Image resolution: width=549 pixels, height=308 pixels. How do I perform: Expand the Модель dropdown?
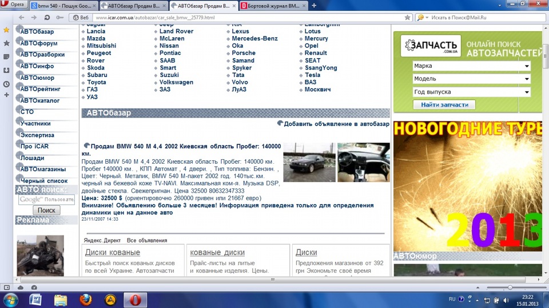(x=472, y=79)
